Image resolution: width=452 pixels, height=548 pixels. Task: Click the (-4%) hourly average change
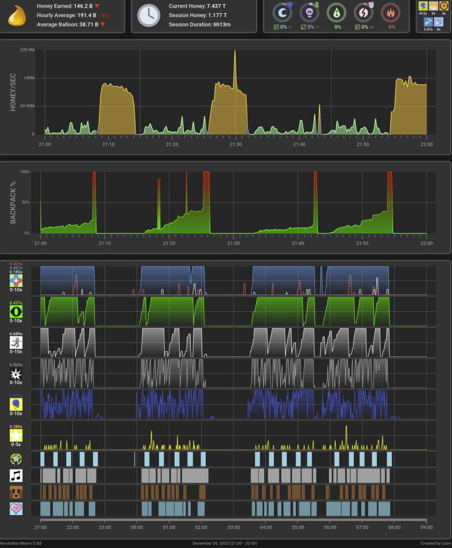pos(104,16)
